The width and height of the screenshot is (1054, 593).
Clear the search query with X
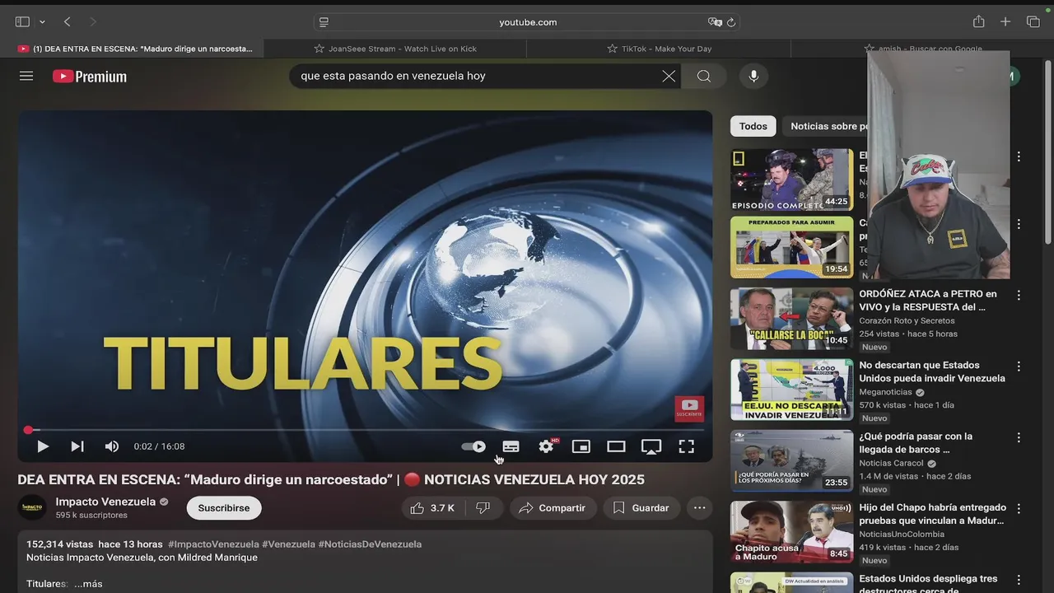point(669,76)
